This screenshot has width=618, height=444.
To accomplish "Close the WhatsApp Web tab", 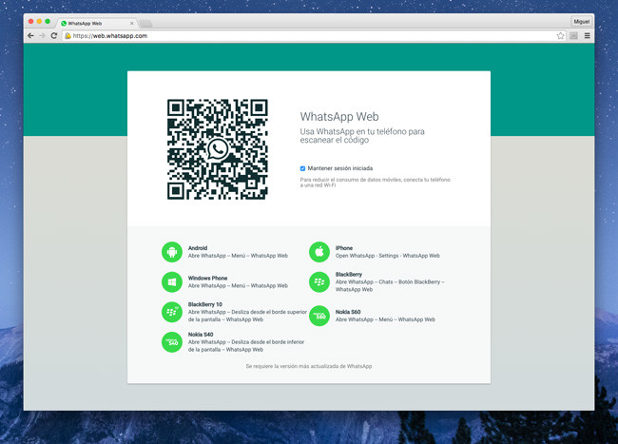I will [131, 23].
